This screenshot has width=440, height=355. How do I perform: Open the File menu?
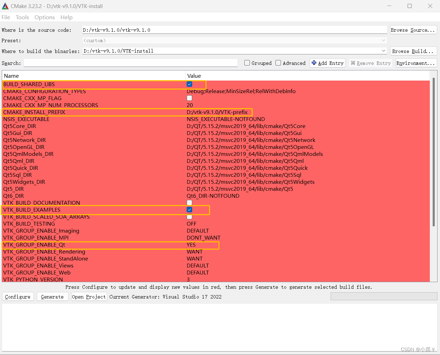[x=6, y=17]
